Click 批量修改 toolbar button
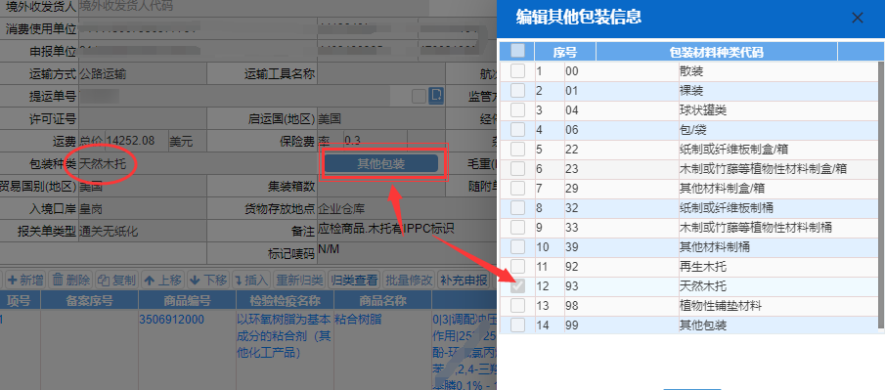This screenshot has width=885, height=390. pos(409,280)
